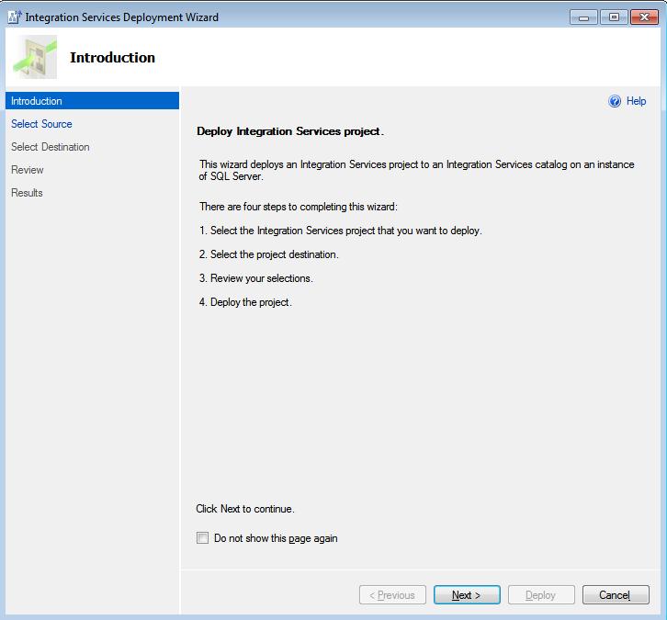Maximize the Deployment Wizard window
667x620 pixels.
point(613,17)
